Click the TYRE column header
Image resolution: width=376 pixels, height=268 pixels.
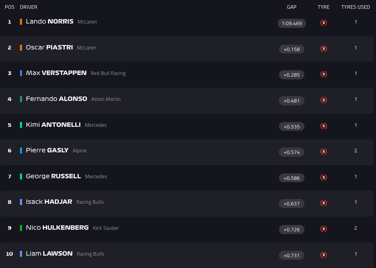[x=324, y=7]
